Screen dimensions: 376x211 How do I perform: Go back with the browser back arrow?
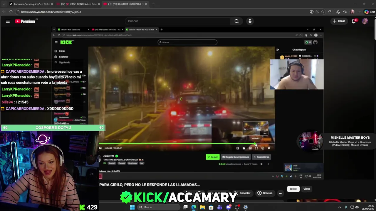point(4,12)
